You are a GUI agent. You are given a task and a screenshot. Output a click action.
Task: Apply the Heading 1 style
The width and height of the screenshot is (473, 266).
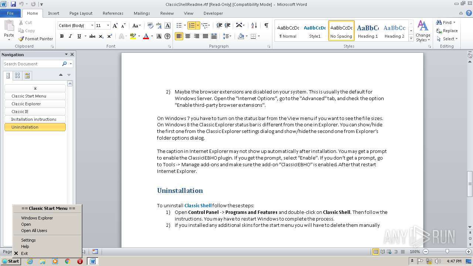coord(368,31)
